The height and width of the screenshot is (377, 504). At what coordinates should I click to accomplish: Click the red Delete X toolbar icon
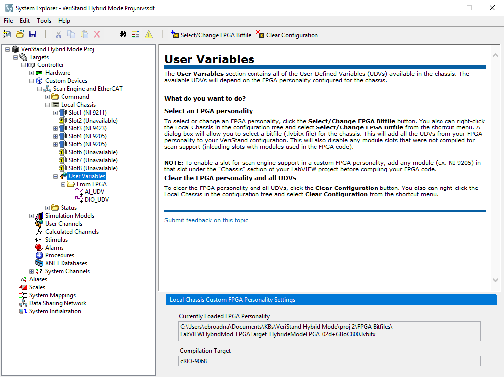(97, 35)
